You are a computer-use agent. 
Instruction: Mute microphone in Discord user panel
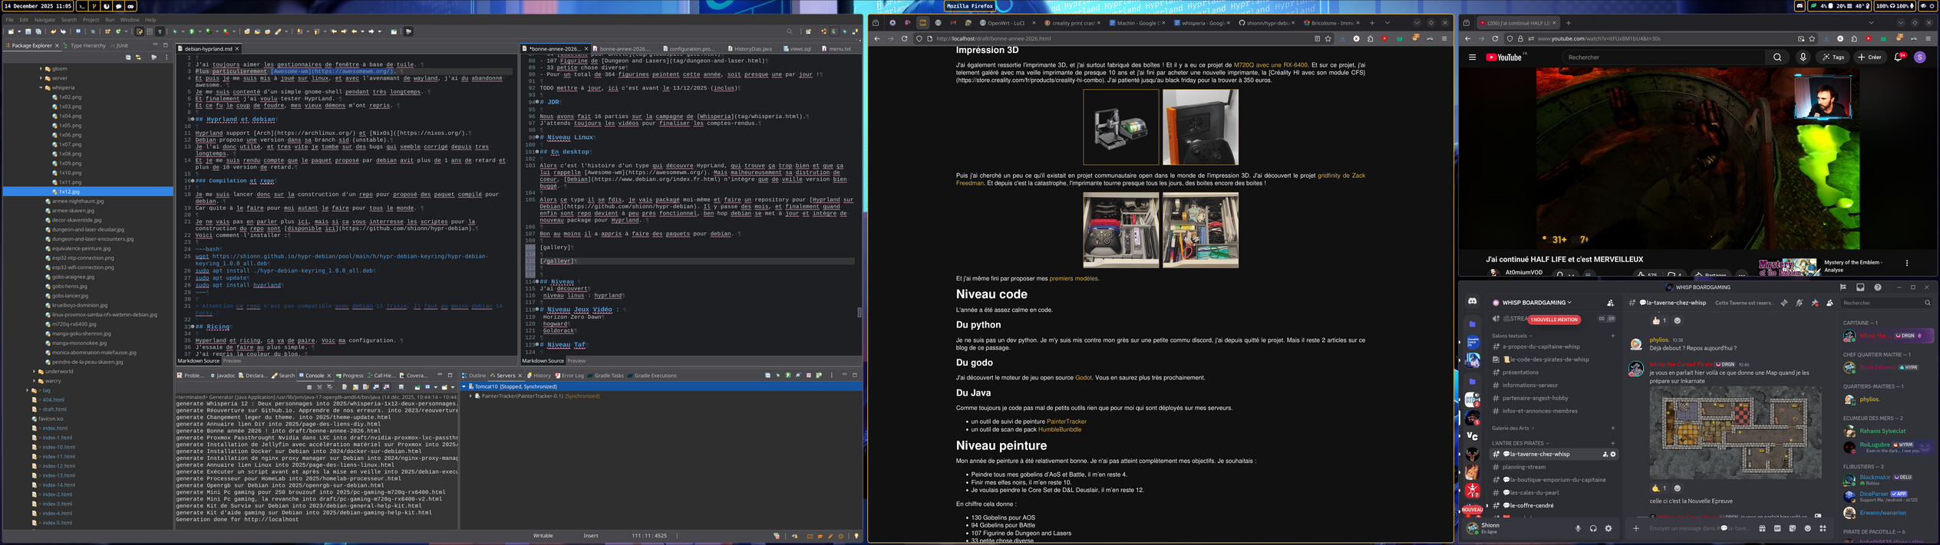1578,528
